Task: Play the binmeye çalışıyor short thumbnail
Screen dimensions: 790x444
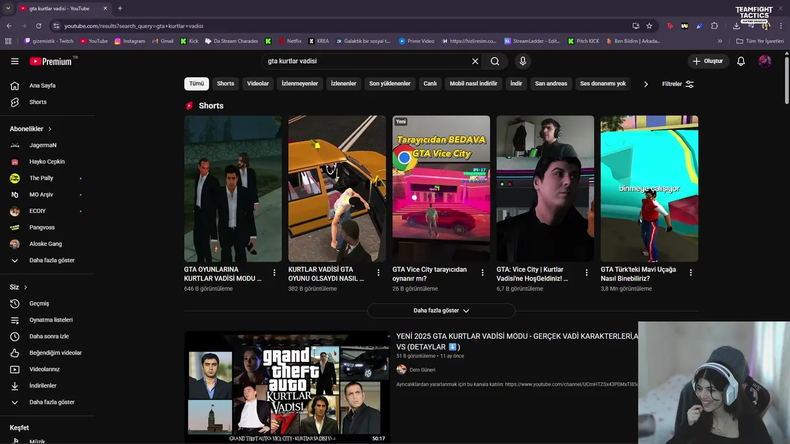Action: [x=649, y=189]
